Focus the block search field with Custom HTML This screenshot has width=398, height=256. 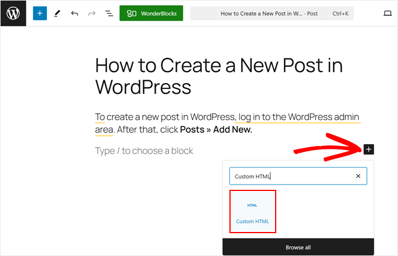click(290, 176)
